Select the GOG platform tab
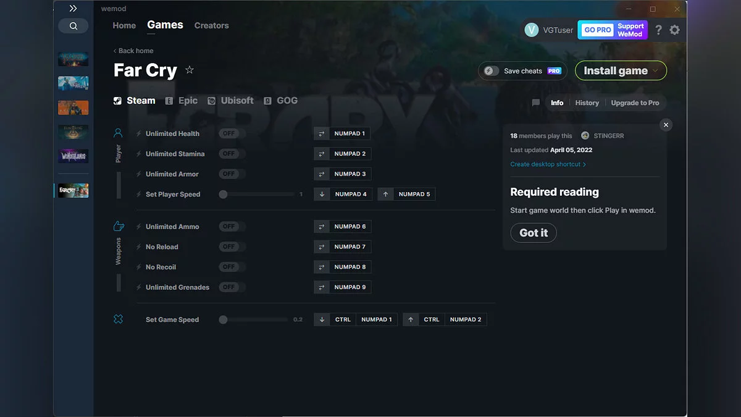Viewport: 741px width, 417px height. [x=280, y=101]
